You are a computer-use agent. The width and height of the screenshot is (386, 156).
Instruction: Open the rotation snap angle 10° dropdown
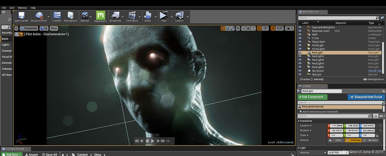[x=265, y=28]
